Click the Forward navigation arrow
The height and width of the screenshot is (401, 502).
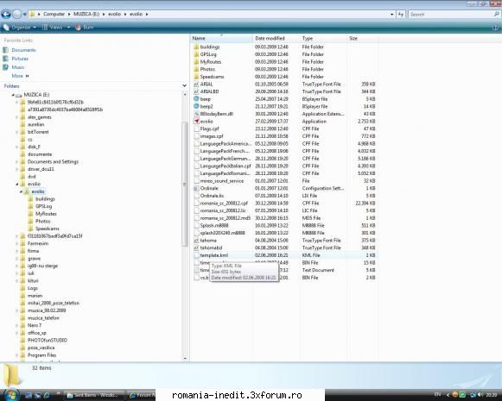coord(17,14)
